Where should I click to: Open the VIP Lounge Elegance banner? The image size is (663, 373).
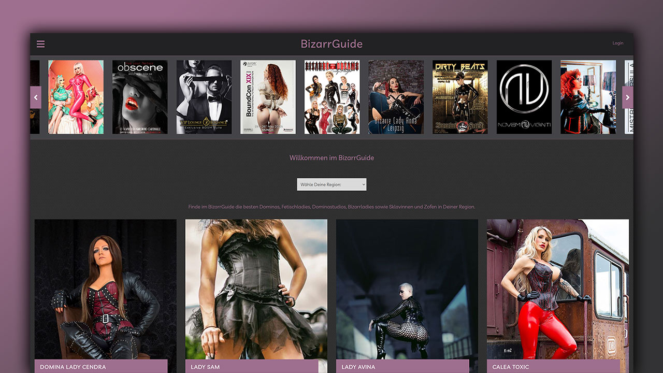(204, 97)
